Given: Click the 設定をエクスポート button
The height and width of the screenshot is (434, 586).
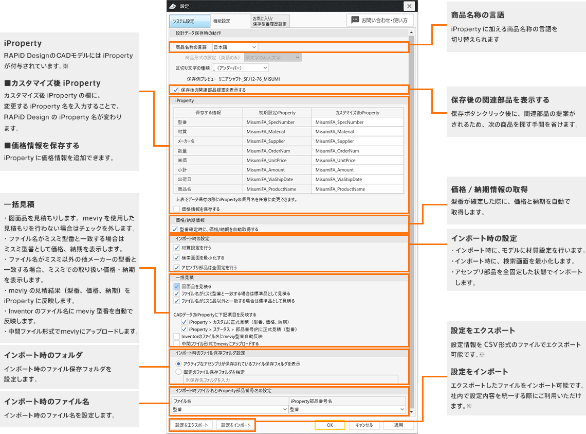Looking at the screenshot, I should [192, 425].
